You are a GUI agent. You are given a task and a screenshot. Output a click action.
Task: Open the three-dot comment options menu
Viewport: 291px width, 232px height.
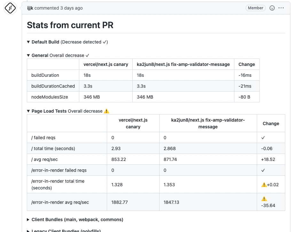[281, 8]
